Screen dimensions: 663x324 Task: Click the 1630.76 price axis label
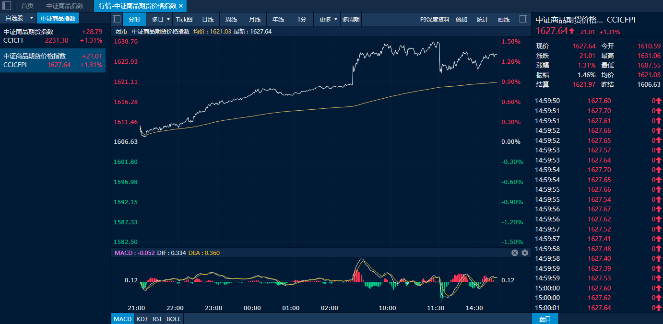click(126, 42)
